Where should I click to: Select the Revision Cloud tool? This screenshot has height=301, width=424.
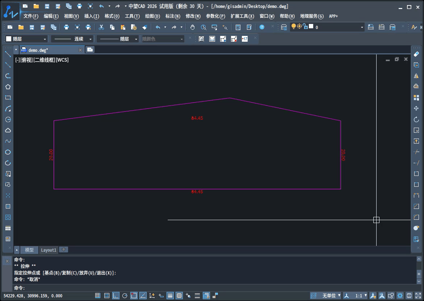pyautogui.click(x=8, y=130)
